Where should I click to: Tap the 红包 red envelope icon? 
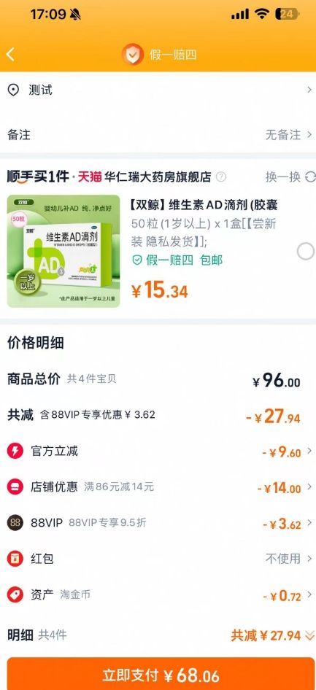[x=15, y=559]
